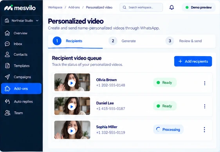Click the Contacts person icon
Image resolution: width=220 pixels, height=152 pixels.
pos(7,55)
